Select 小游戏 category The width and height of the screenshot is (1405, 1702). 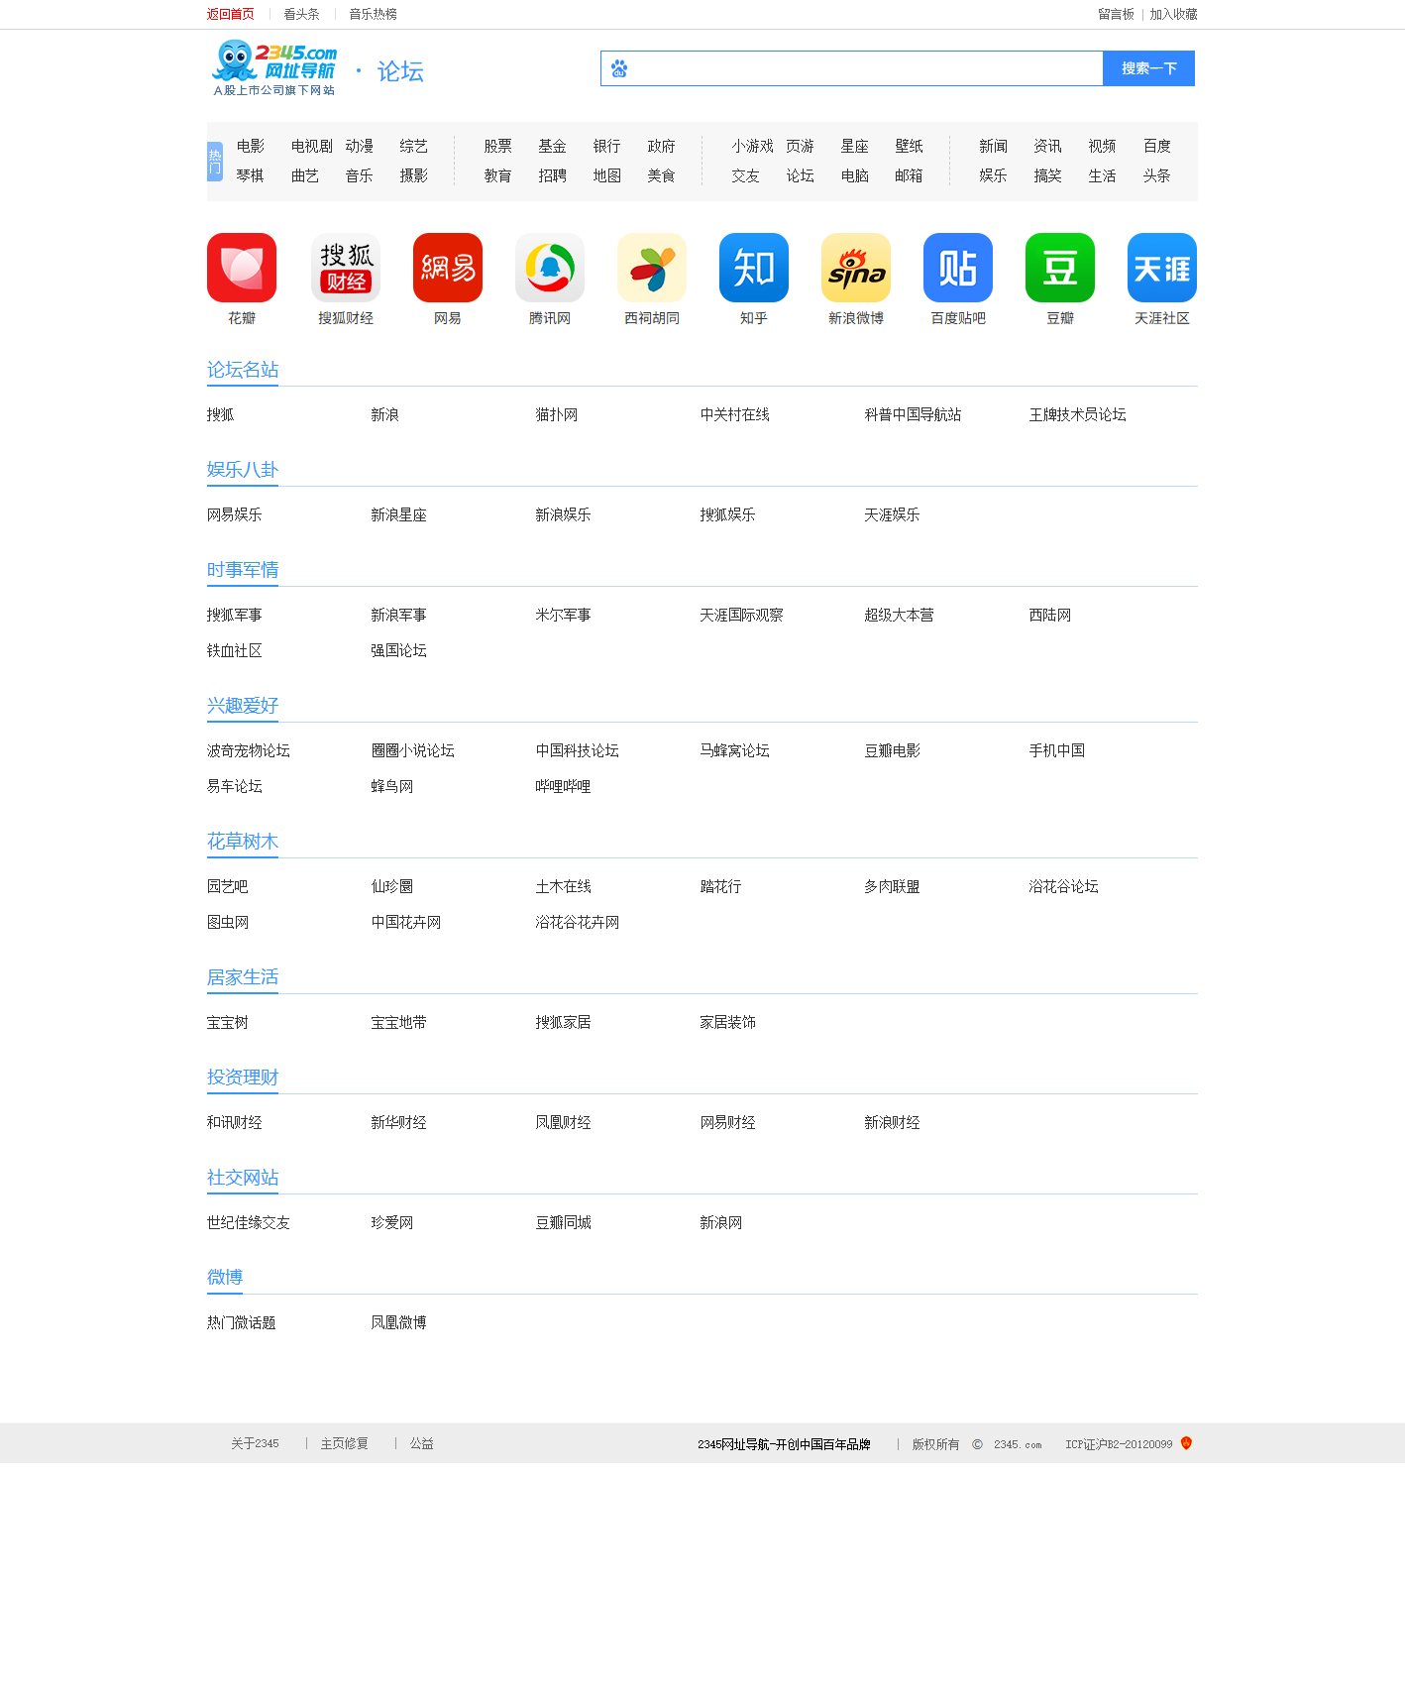753,146
